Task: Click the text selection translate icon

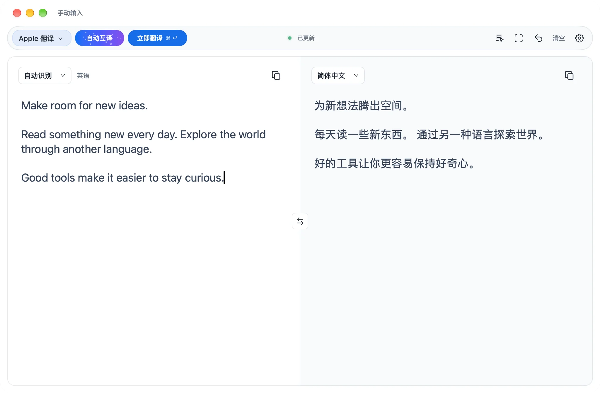Action: [500, 38]
